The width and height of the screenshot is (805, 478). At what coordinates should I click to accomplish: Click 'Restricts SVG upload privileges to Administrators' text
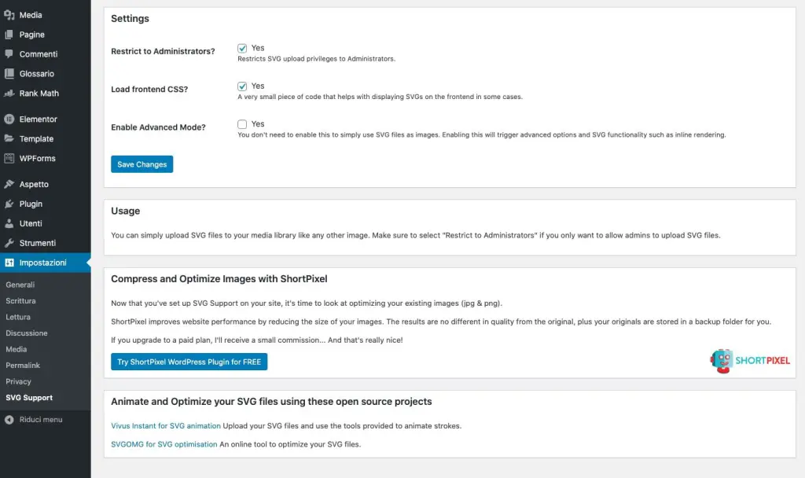[x=316, y=59]
